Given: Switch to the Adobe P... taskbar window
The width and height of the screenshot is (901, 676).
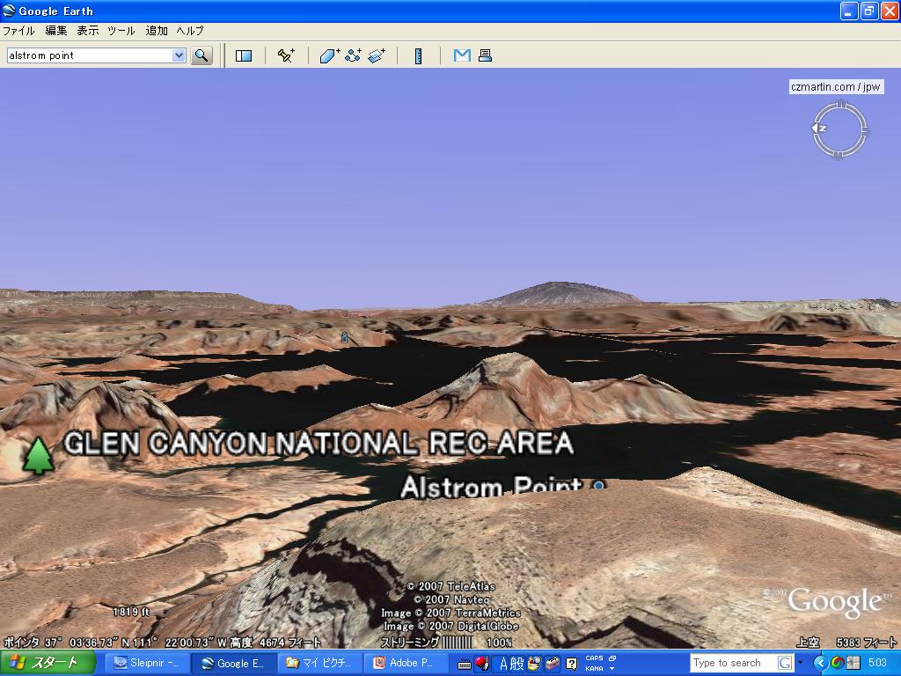Looking at the screenshot, I should click(406, 663).
